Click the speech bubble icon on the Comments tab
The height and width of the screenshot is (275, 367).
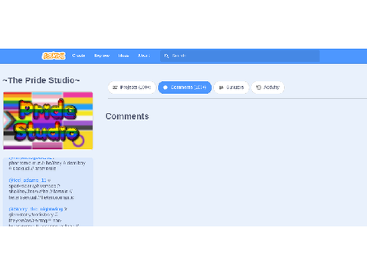point(165,87)
